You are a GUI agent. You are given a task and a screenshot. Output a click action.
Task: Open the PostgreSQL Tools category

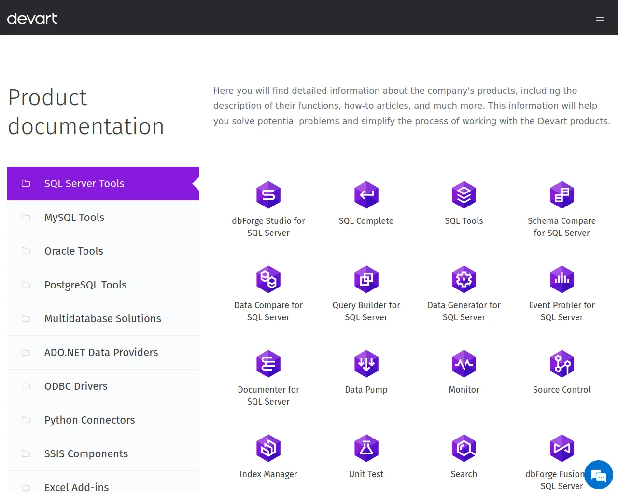[85, 285]
